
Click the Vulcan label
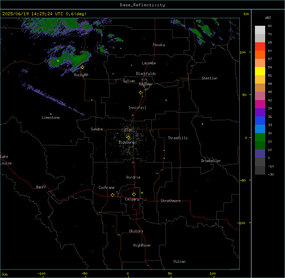click(x=180, y=261)
